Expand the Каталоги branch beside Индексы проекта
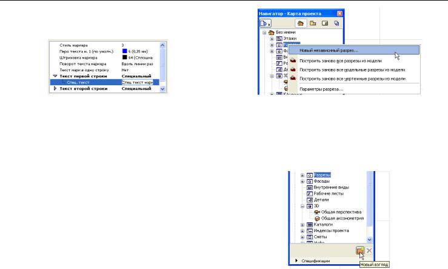Image resolution: width=448 pixels, height=269 pixels. 303,225
